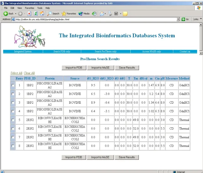This screenshot has height=173, width=203.
Task: Refresh the page with the green arrows icon
Action: tap(36, 14)
